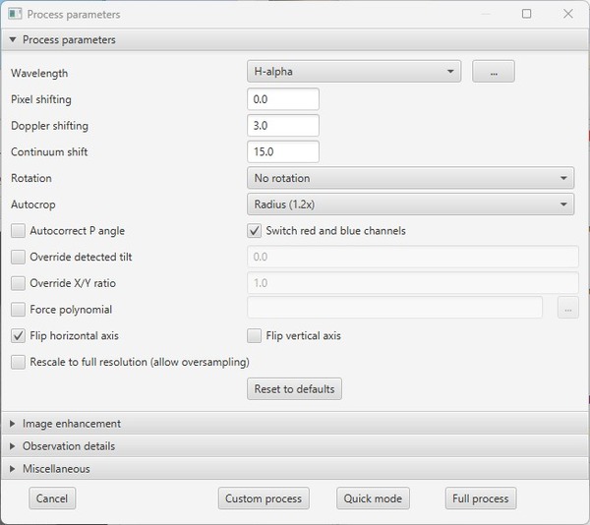
Task: Click the Custom process button
Action: point(264,498)
